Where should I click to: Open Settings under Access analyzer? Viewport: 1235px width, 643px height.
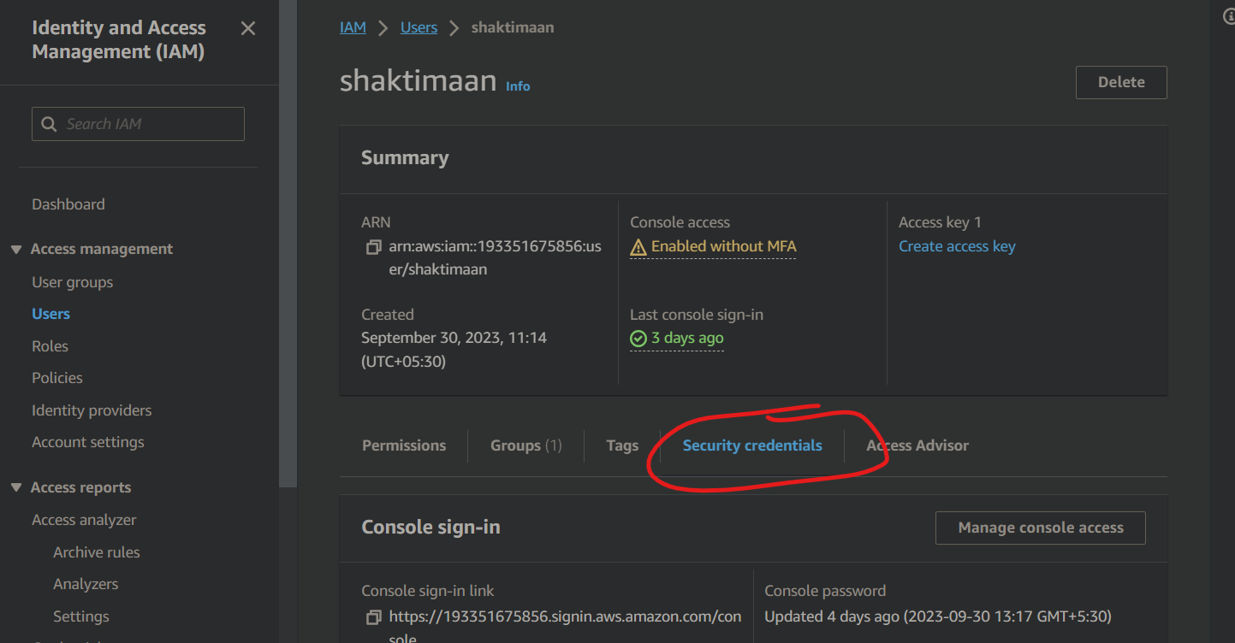(81, 616)
